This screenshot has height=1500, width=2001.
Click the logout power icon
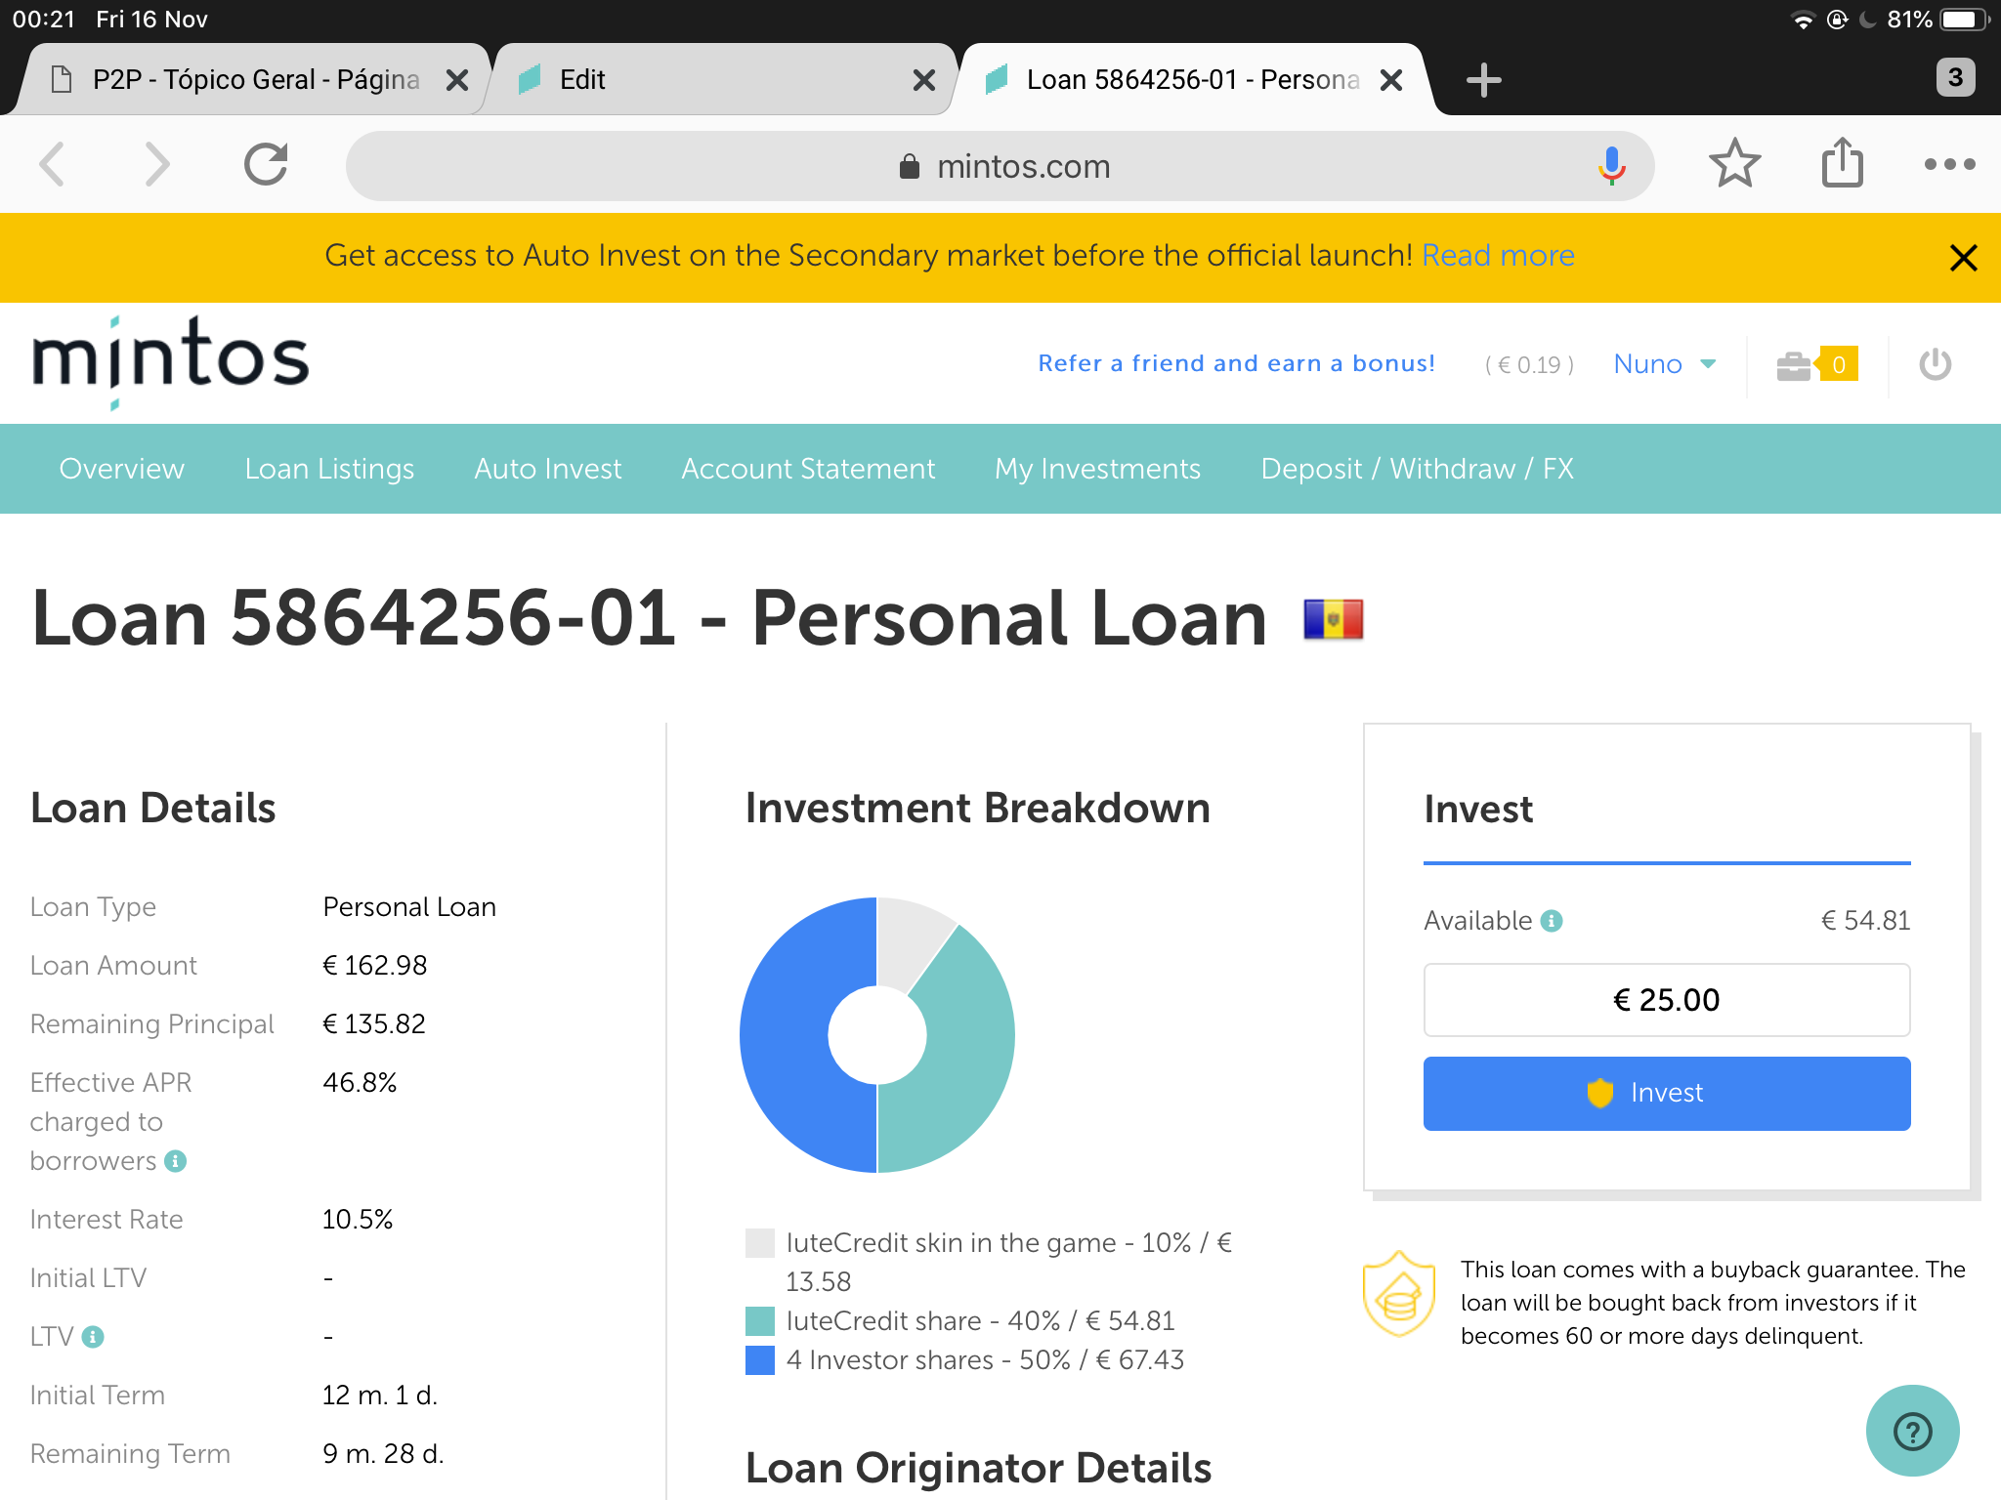point(1935,364)
